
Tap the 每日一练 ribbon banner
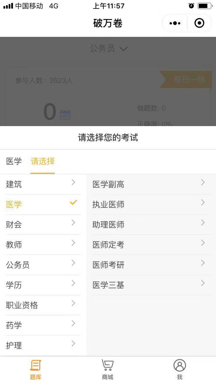(x=186, y=79)
